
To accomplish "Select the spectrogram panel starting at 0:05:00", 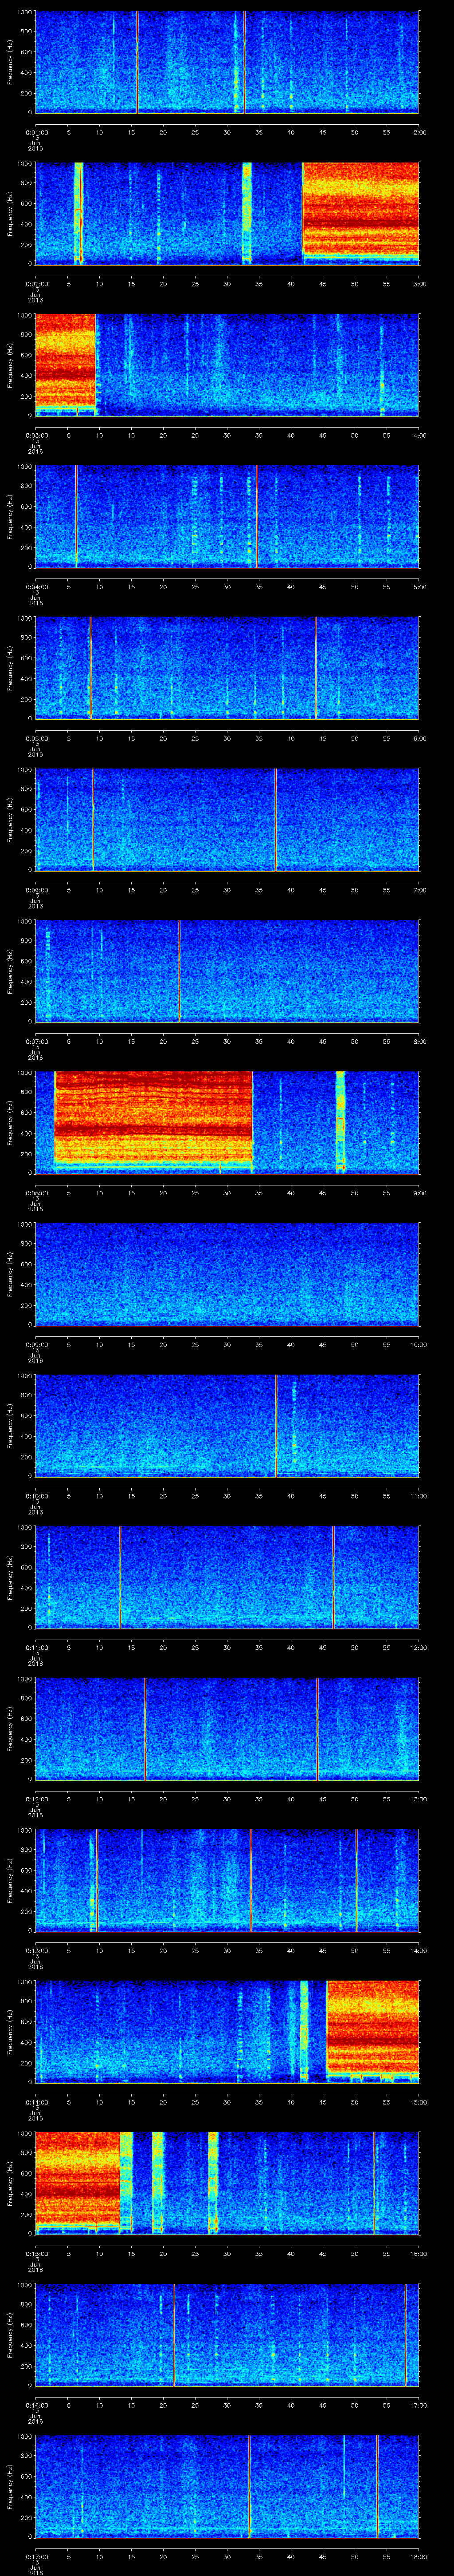I will pyautogui.click(x=227, y=668).
